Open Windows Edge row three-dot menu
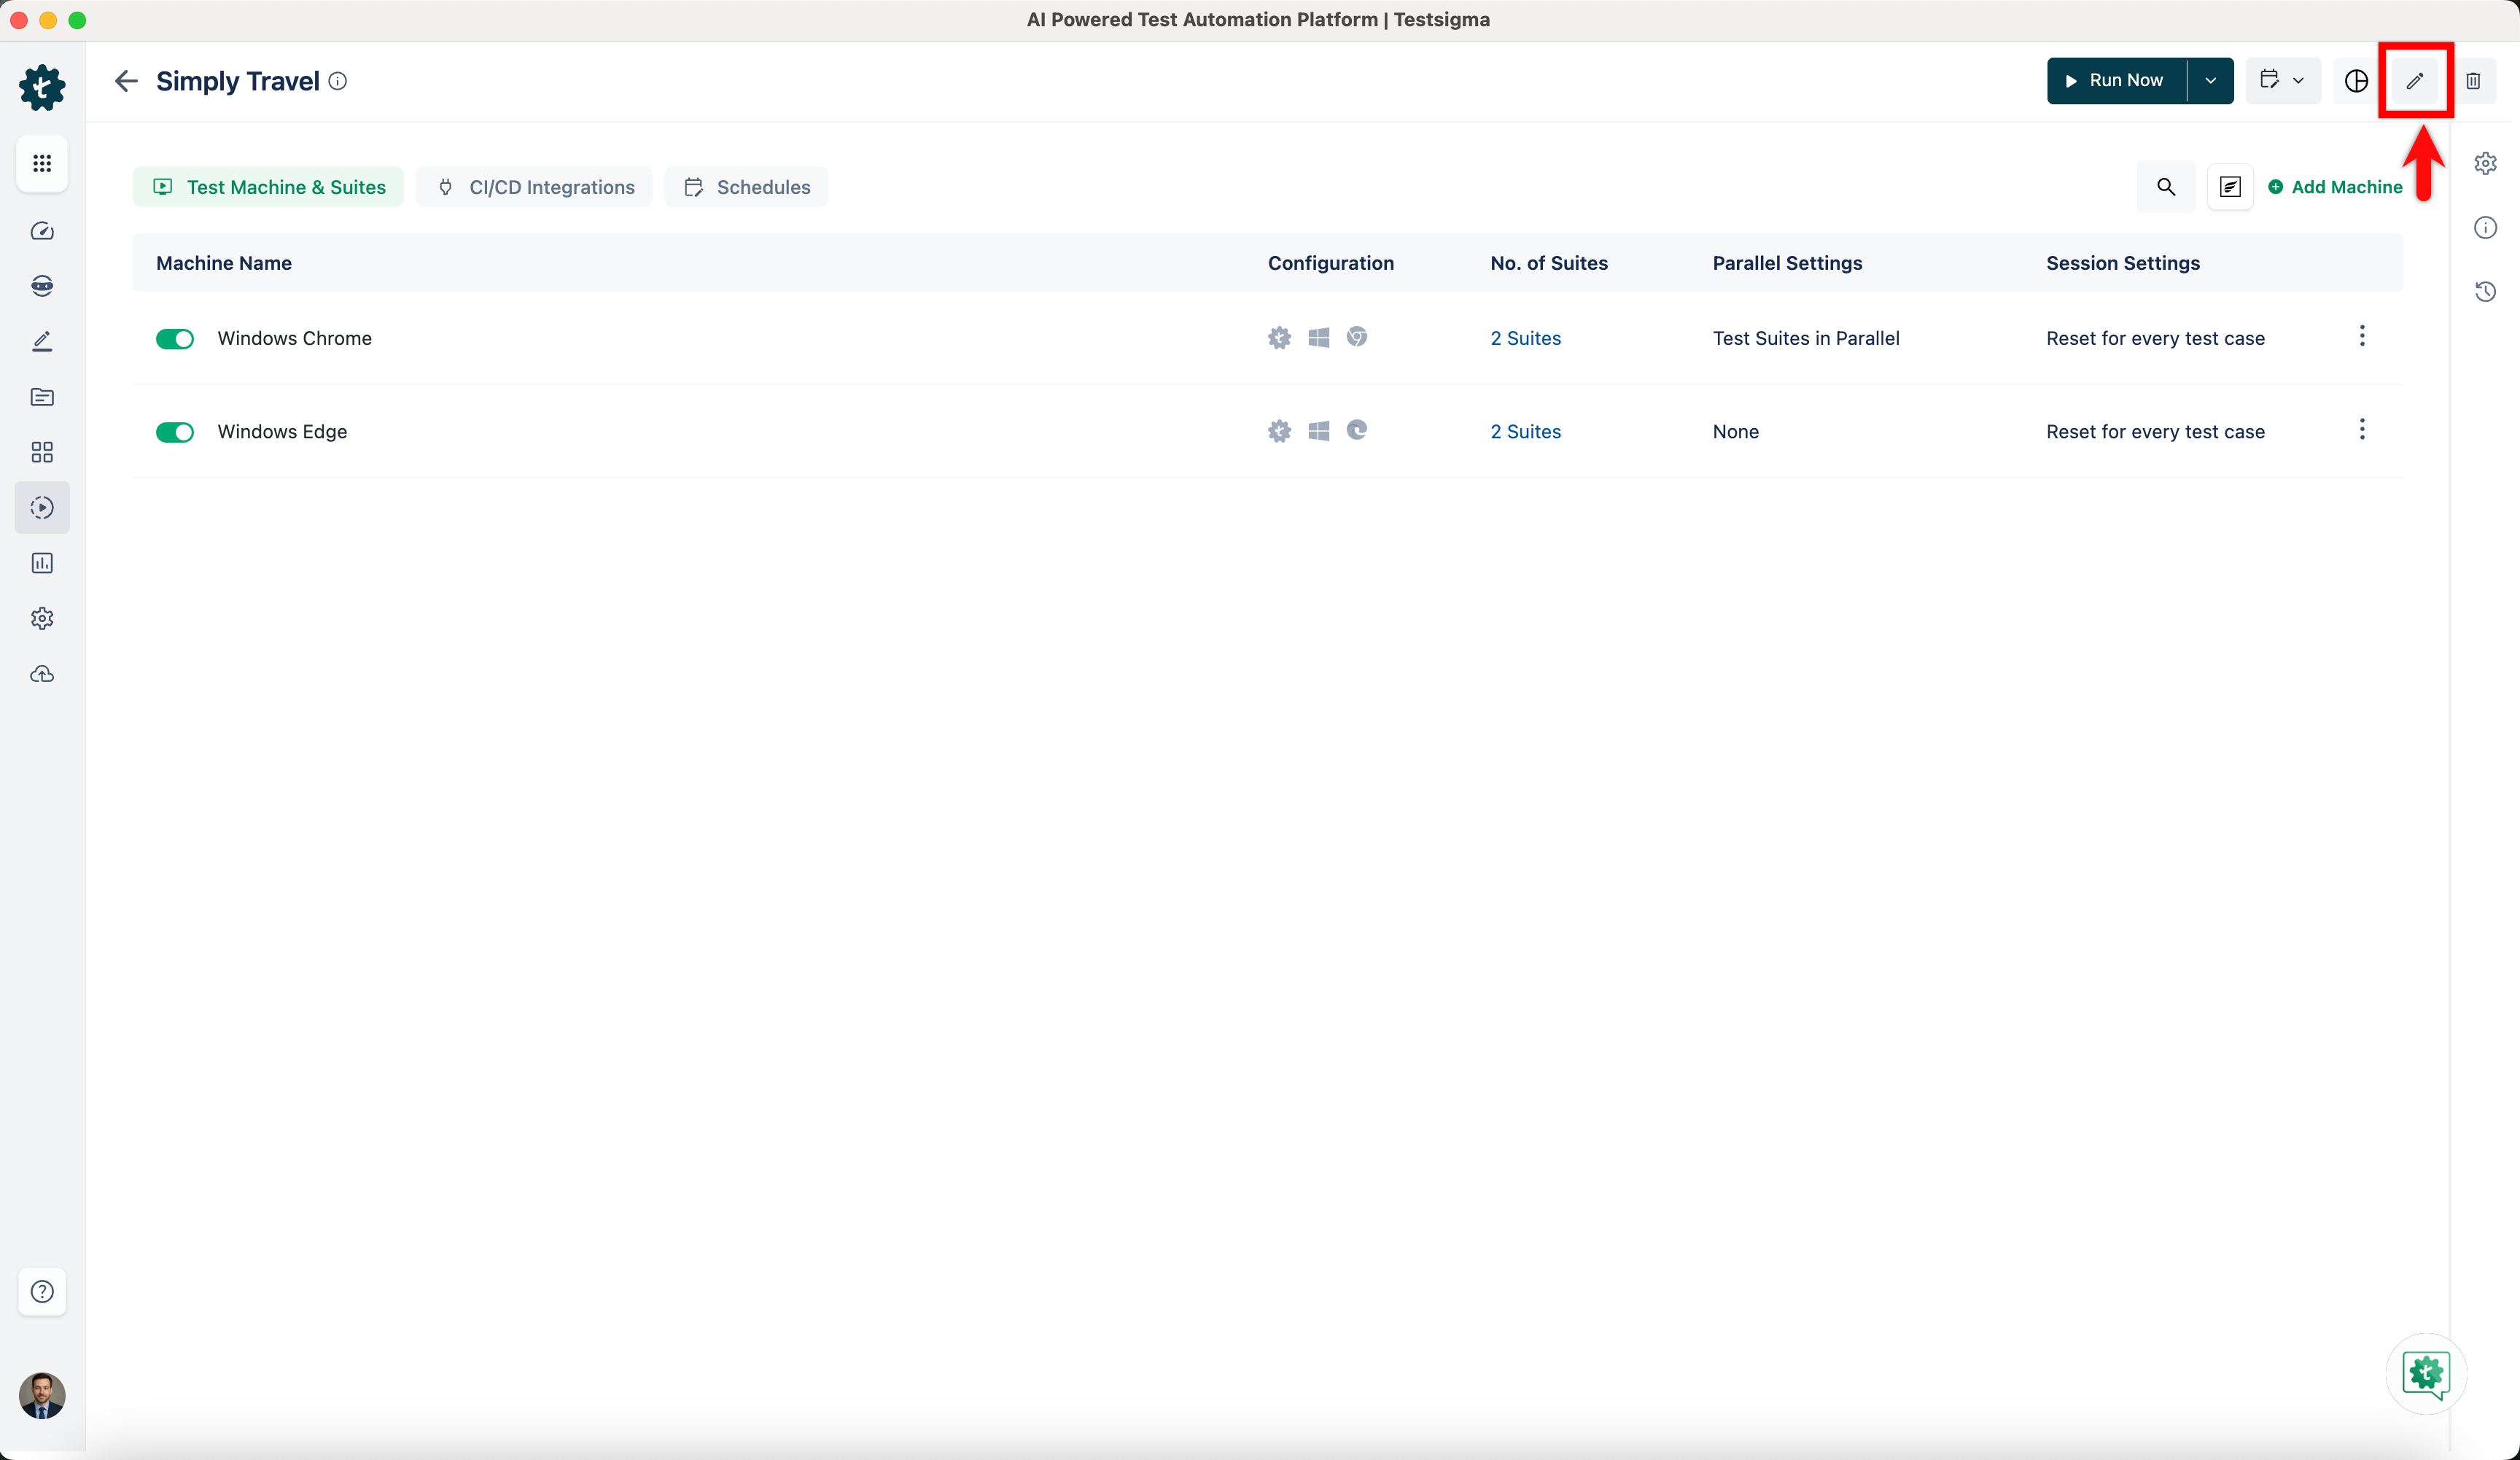Viewport: 2520px width, 1460px height. tap(2362, 430)
